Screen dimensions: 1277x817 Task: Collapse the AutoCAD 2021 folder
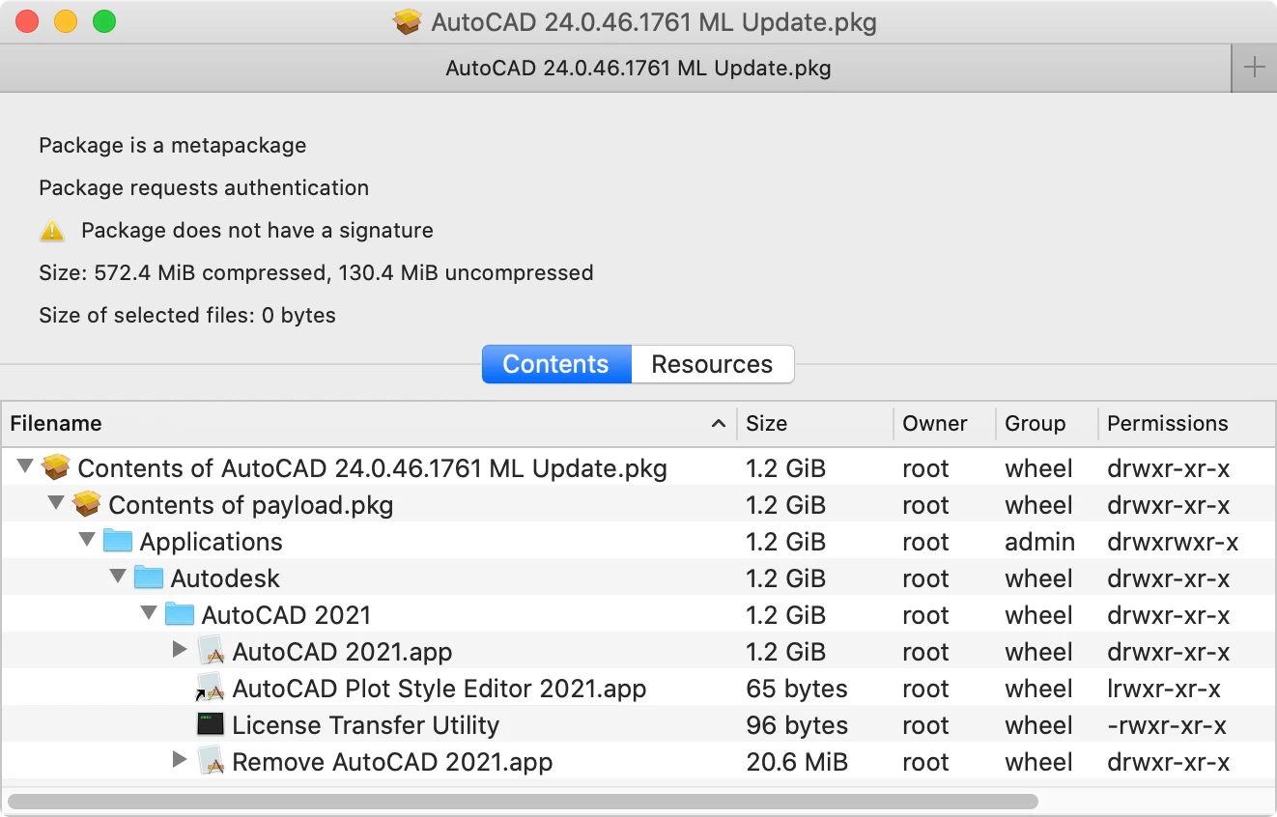(150, 614)
